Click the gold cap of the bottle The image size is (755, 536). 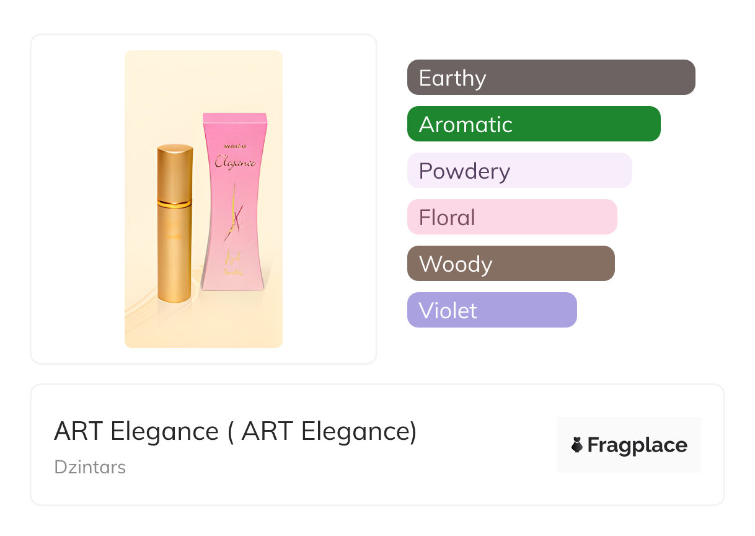coord(174,171)
